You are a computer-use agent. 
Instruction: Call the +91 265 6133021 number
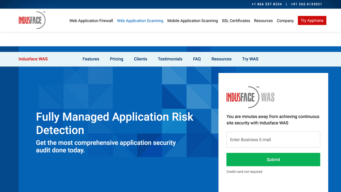pyautogui.click(x=306, y=4)
